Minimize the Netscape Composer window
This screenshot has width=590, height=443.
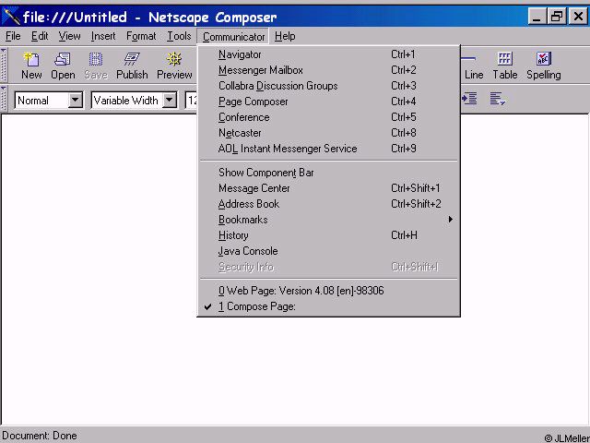pyautogui.click(x=537, y=17)
